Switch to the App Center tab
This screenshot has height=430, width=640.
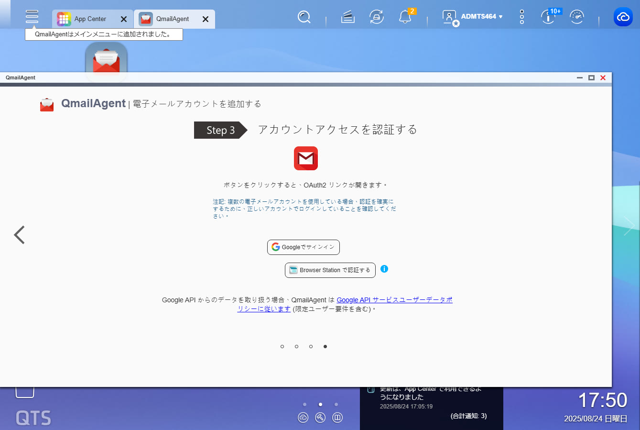click(90, 19)
